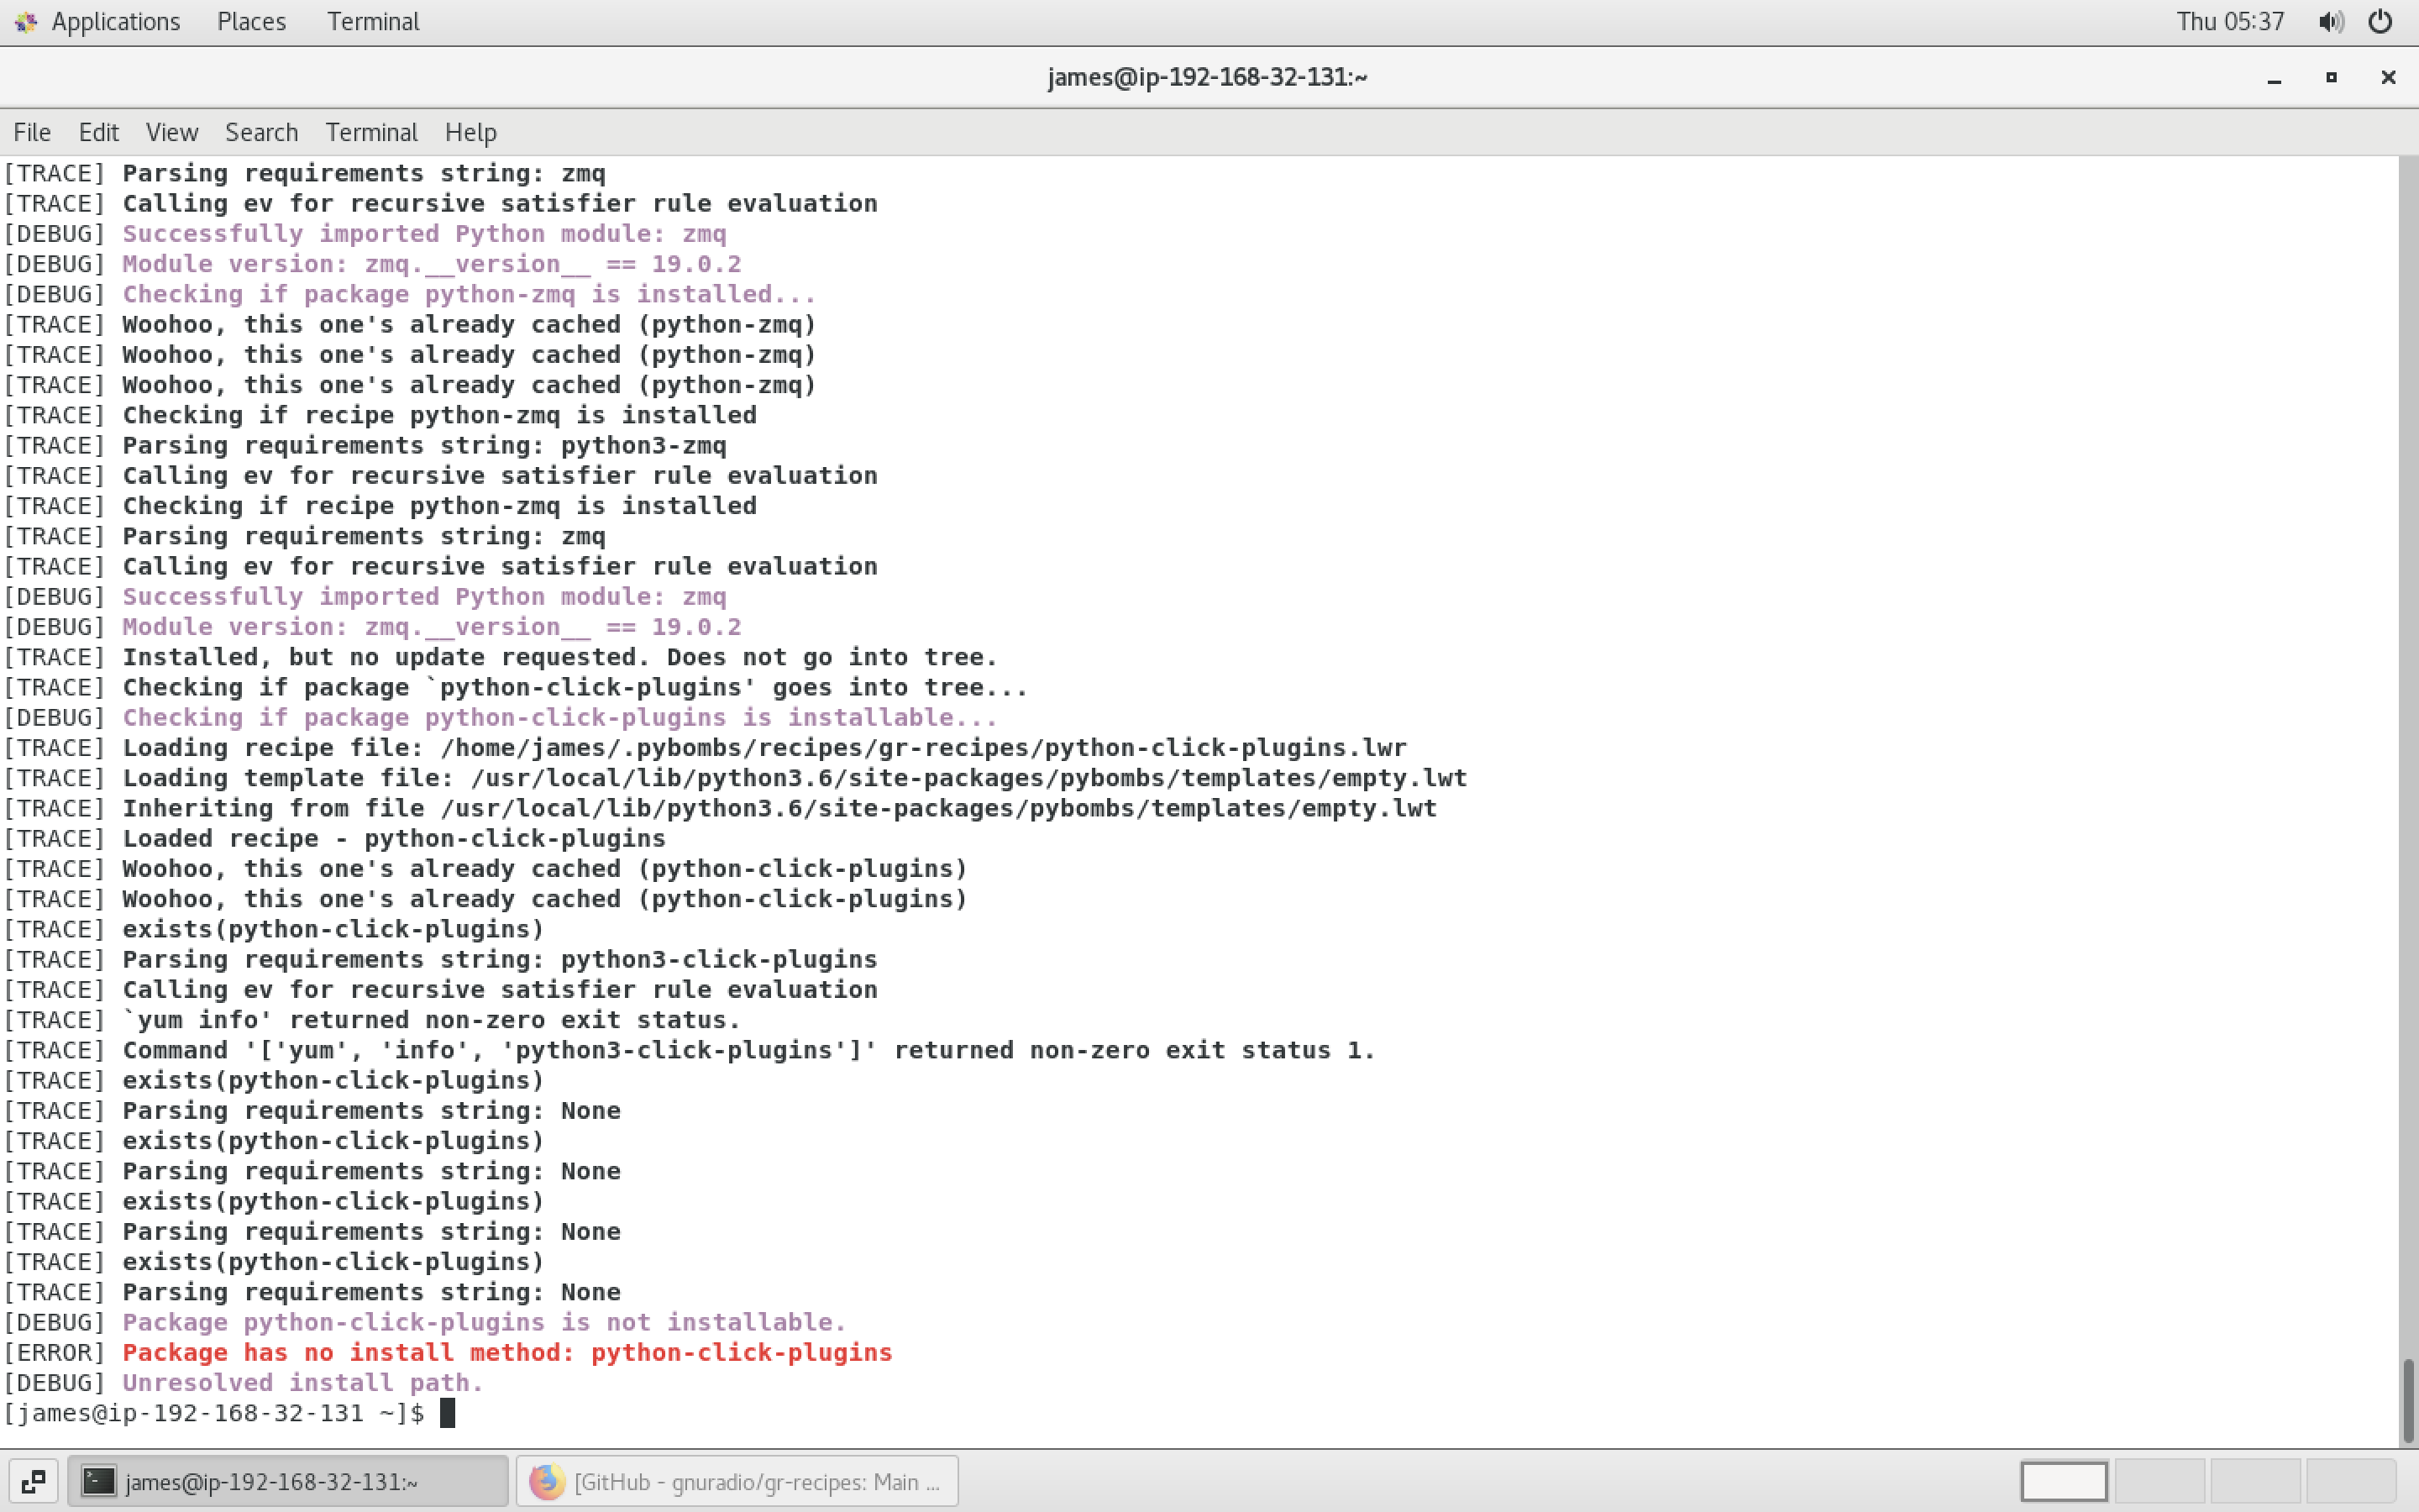Viewport: 2419px width, 1512px height.
Task: Maximize the terminal window
Action: 2331,78
